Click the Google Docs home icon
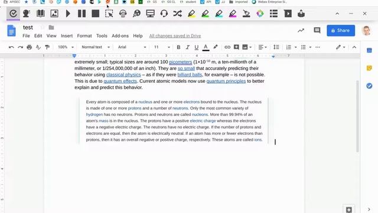Viewport: 378px width, 213px height. tap(11, 31)
